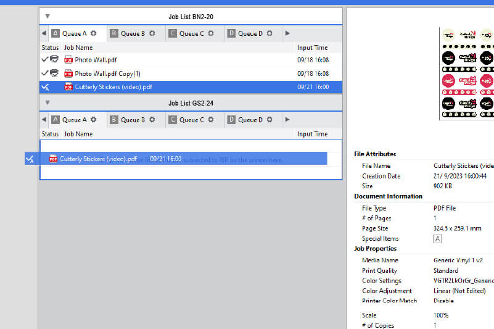Collapse the Job List BN2-20 panel

pos(47,16)
